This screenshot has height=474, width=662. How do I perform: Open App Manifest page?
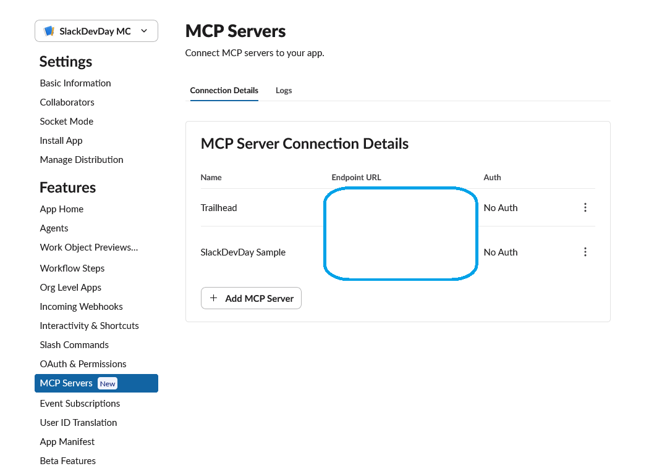point(67,442)
